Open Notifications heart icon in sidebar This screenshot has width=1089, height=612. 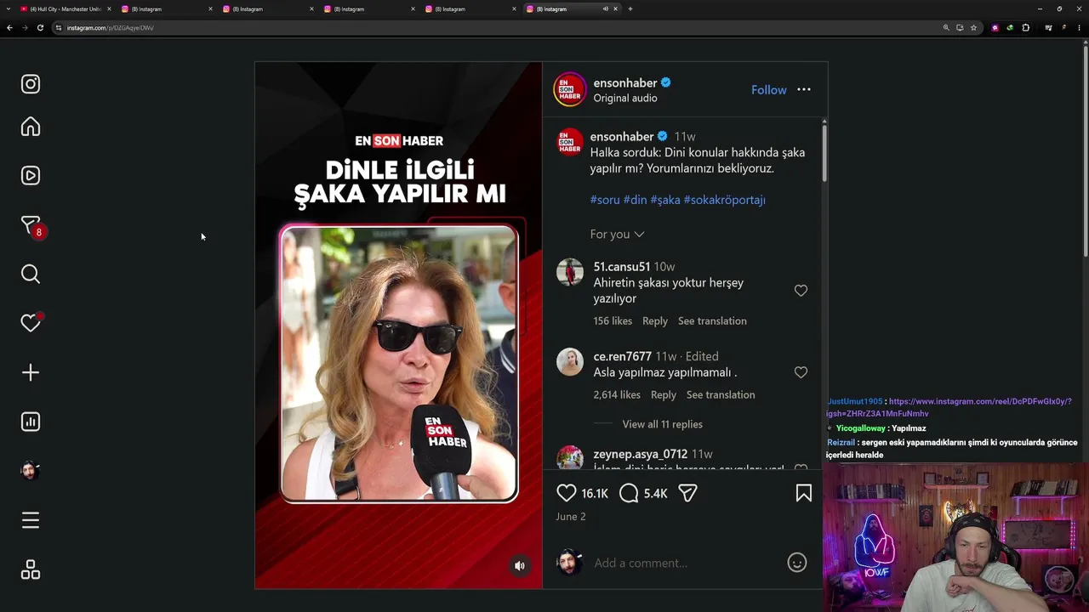[31, 323]
